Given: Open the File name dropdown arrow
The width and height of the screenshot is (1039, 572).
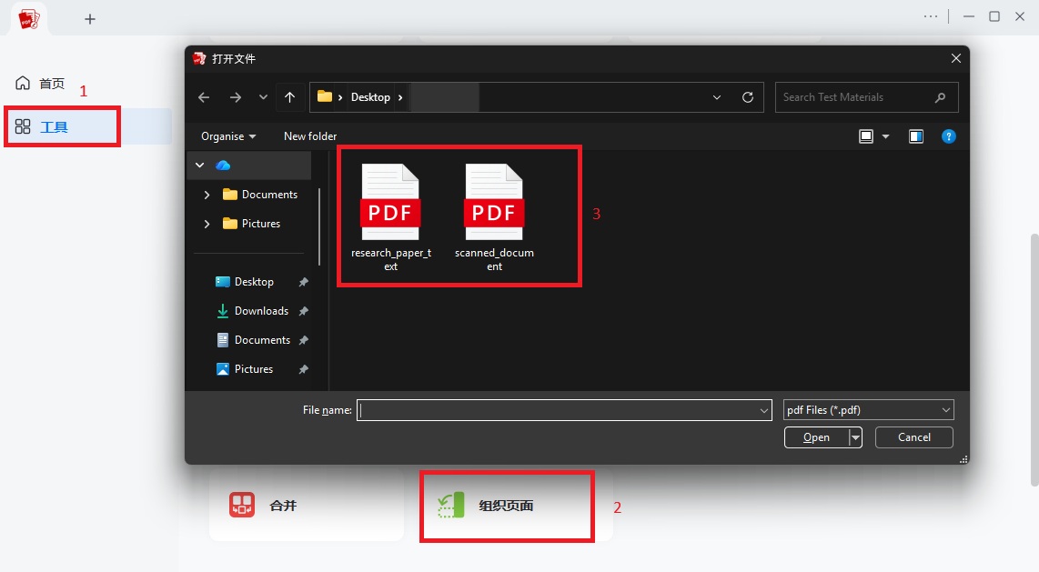Looking at the screenshot, I should (764, 410).
